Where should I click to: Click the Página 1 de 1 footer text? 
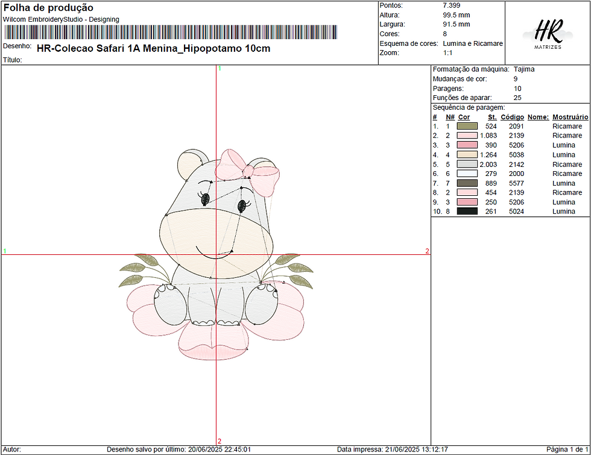pyautogui.click(x=567, y=450)
